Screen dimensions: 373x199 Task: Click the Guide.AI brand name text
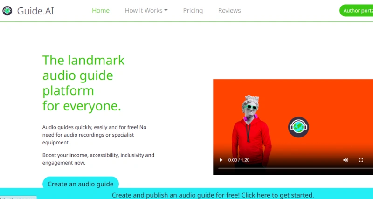pyautogui.click(x=35, y=11)
